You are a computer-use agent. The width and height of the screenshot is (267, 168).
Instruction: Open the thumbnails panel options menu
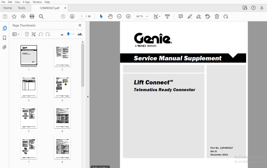(16, 34)
